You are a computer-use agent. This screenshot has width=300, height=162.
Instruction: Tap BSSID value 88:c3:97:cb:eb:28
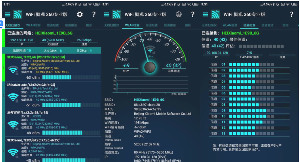coord(147,105)
